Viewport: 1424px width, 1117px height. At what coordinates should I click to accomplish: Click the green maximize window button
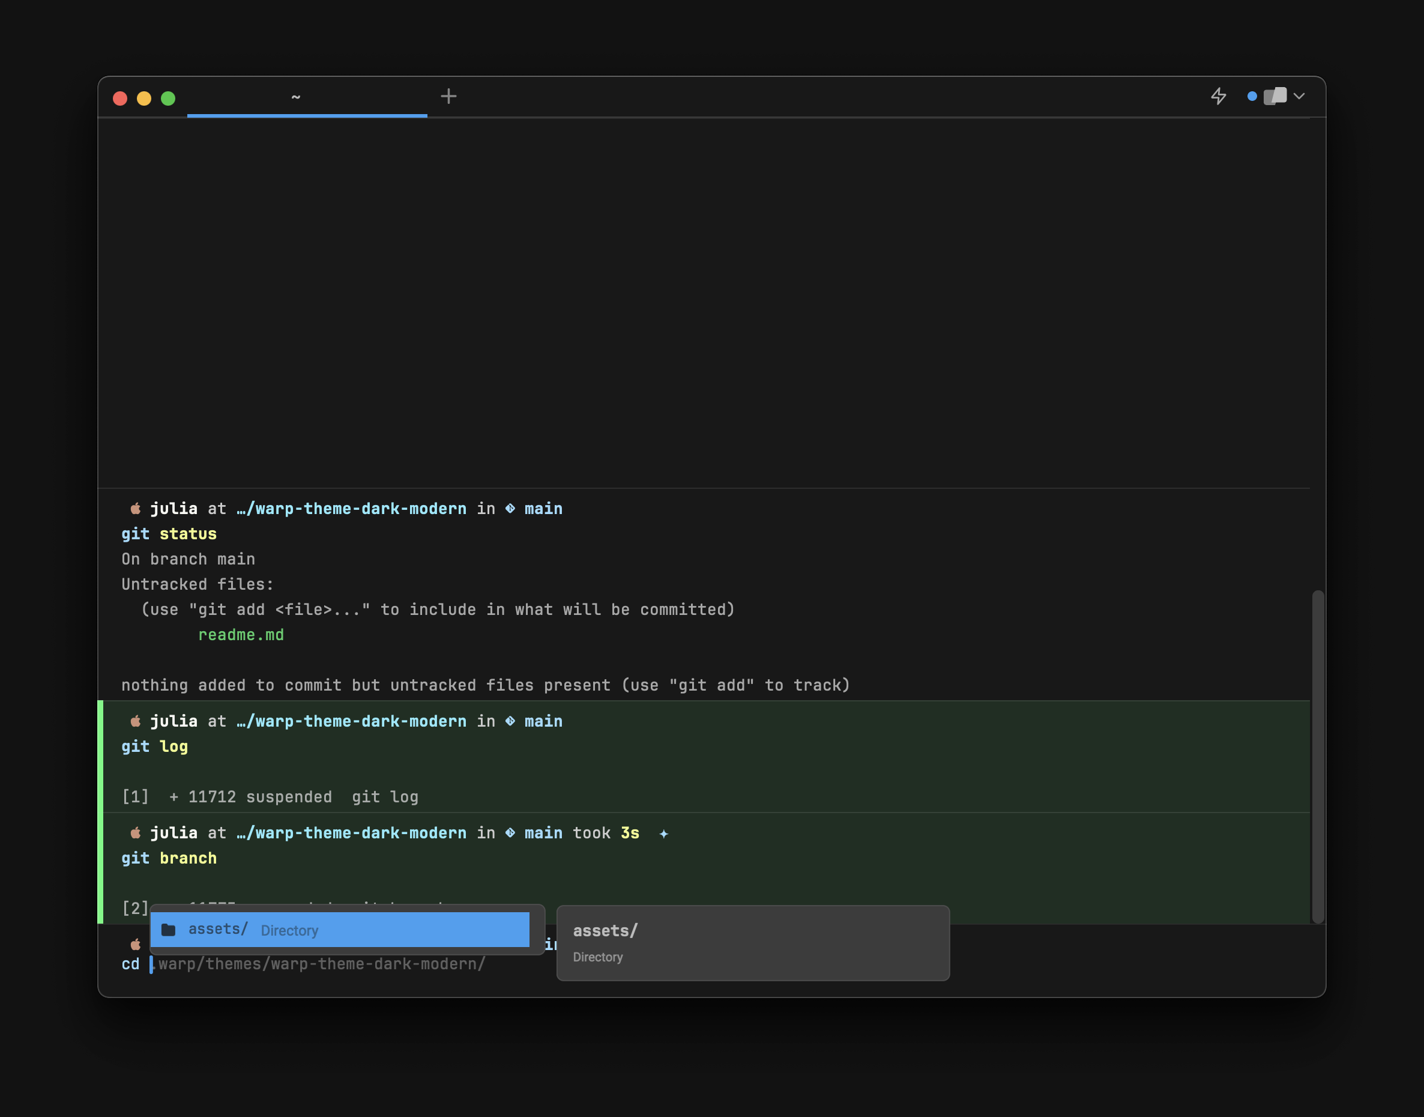168,98
